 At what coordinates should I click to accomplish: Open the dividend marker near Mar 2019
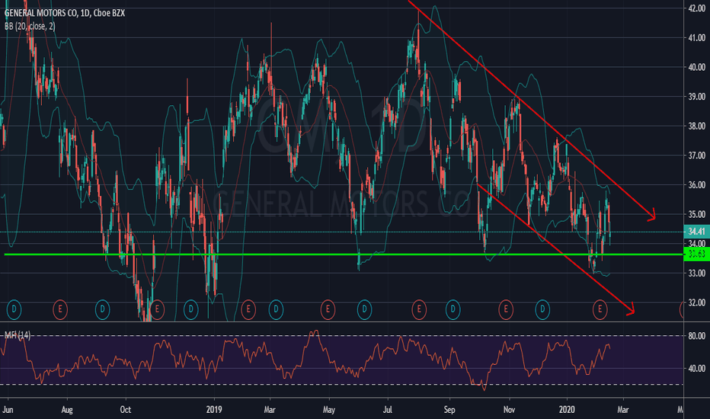pyautogui.click(x=276, y=310)
